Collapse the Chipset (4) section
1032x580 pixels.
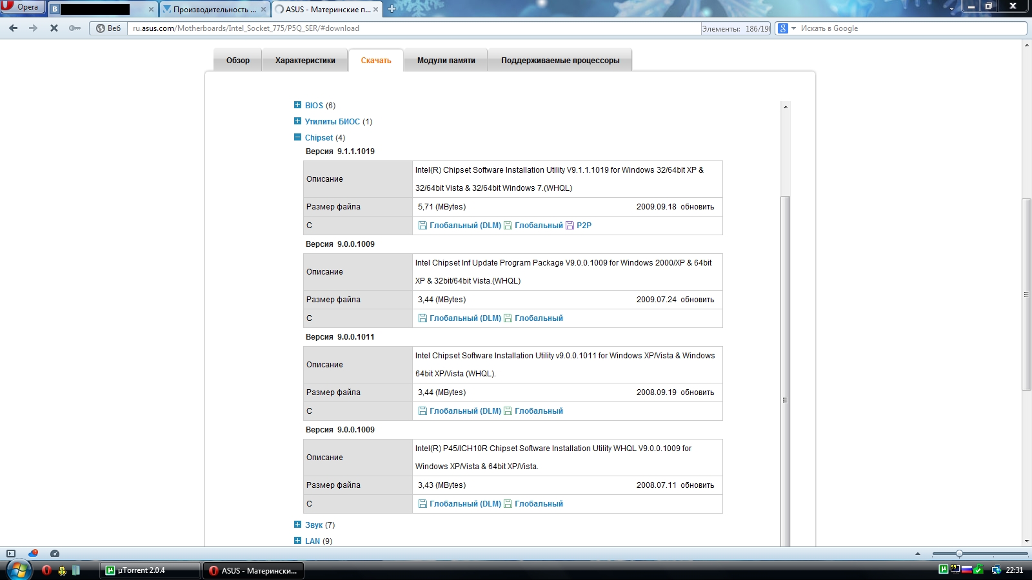pos(297,137)
